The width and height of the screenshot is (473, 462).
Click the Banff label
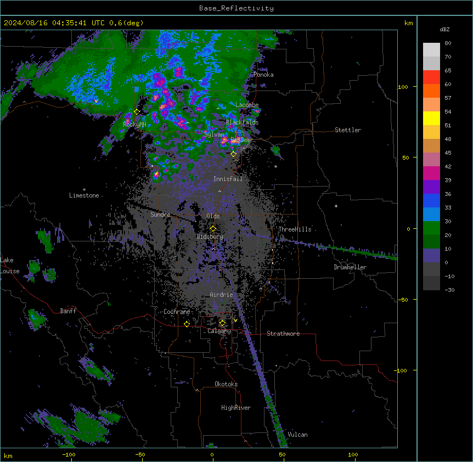[68, 311]
